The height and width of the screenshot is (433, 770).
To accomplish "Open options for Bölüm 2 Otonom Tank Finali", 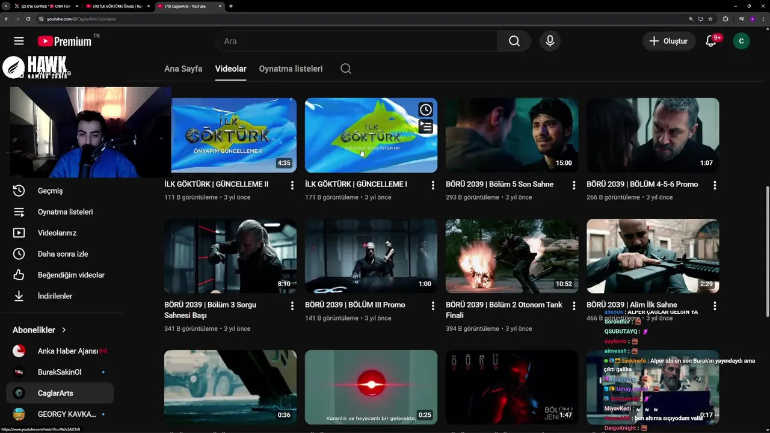I will pos(574,306).
